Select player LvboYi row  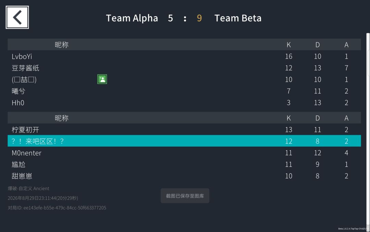pyautogui.click(x=184, y=56)
